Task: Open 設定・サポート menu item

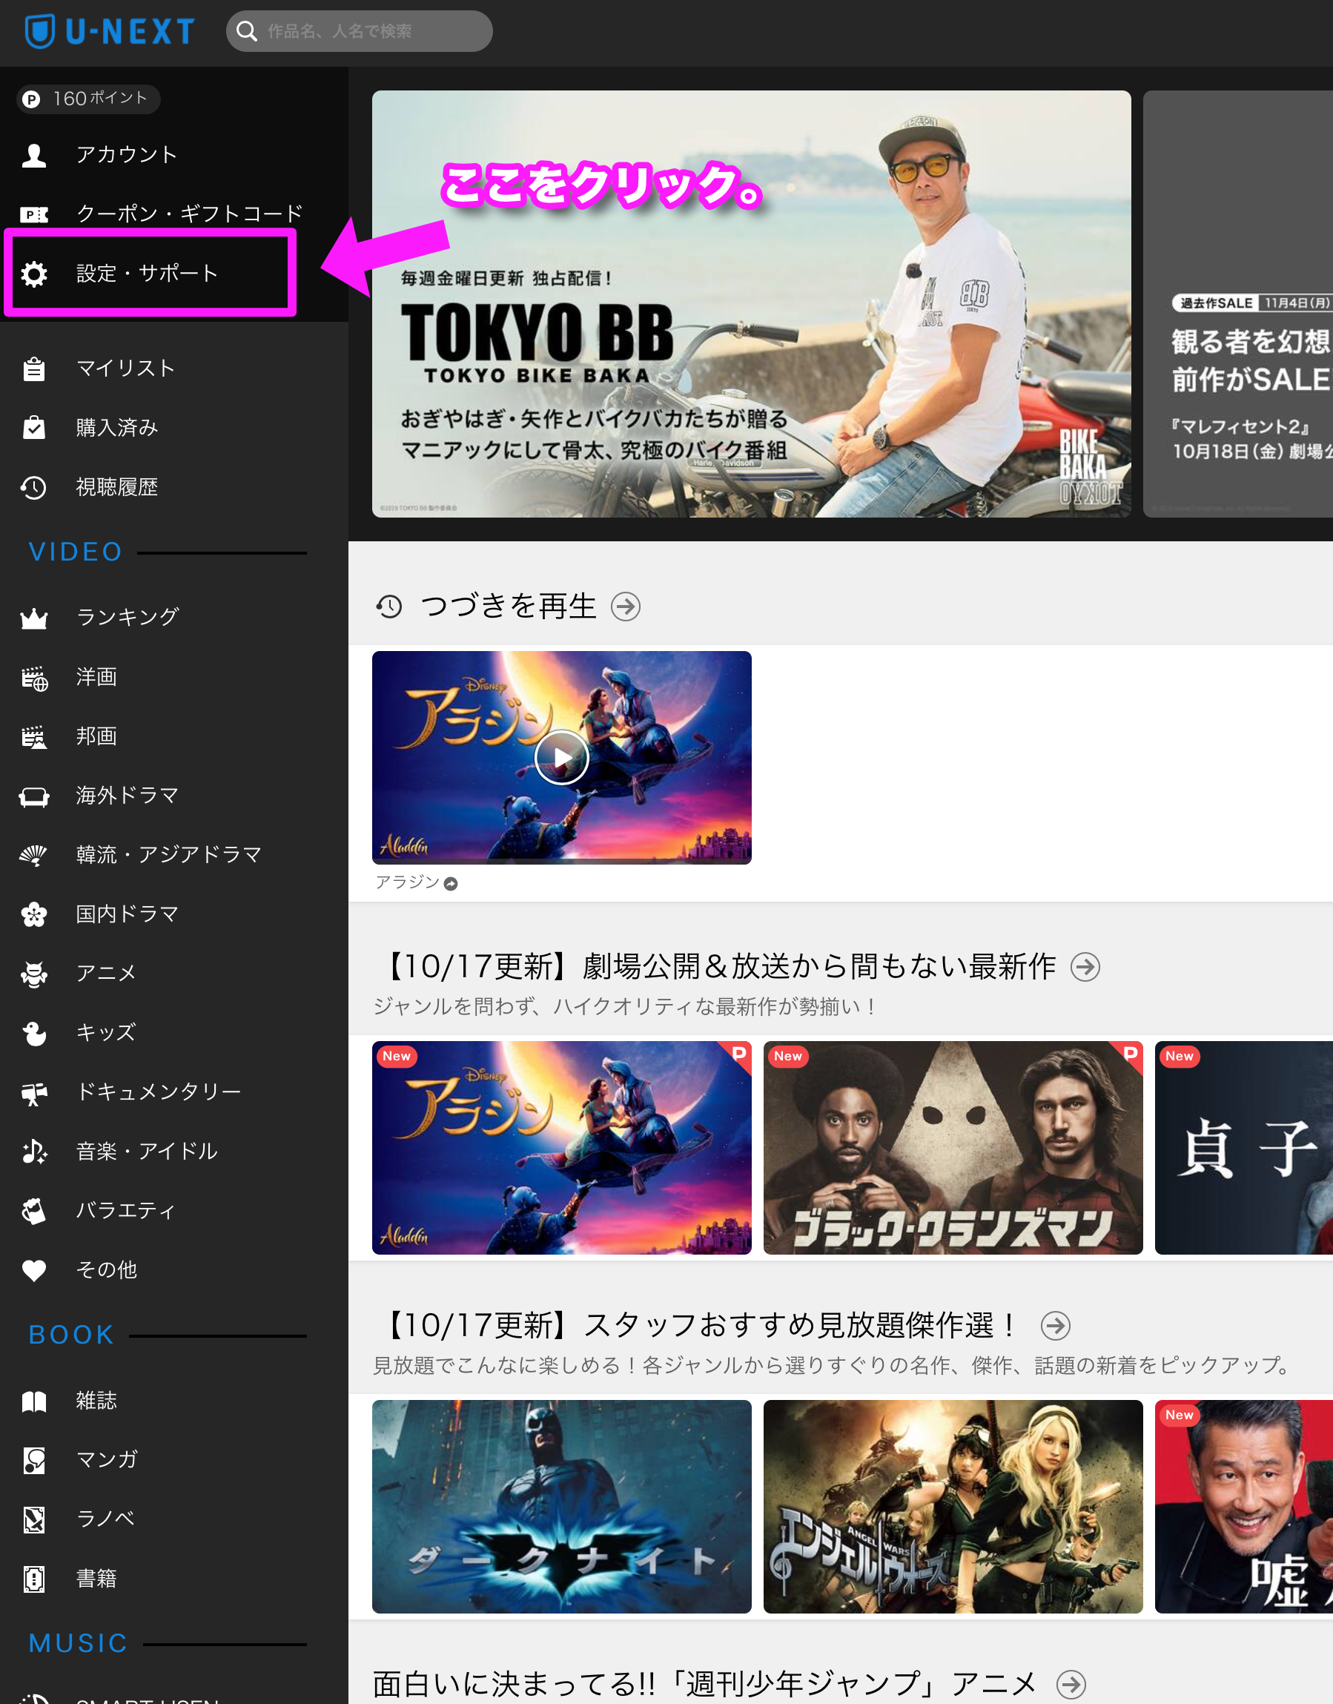Action: point(147,273)
